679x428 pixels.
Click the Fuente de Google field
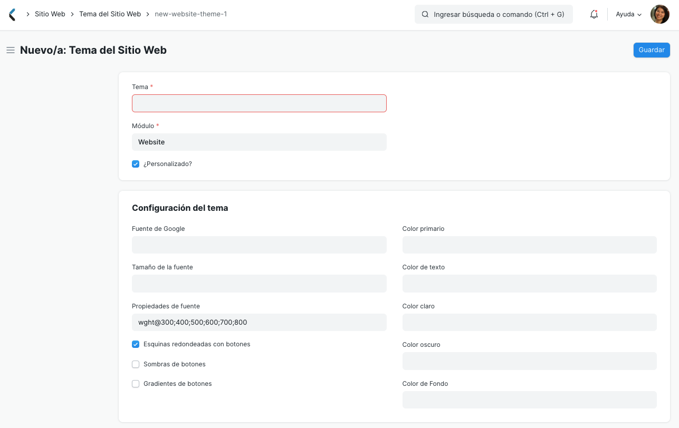[259, 245]
